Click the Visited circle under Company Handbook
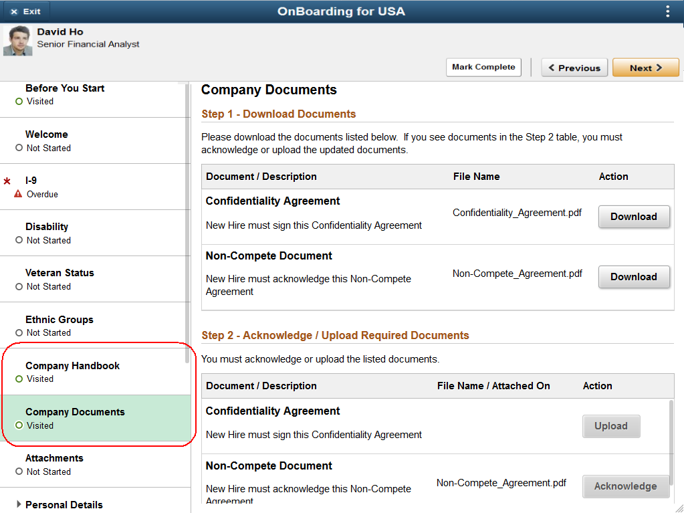Image resolution: width=684 pixels, height=513 pixels. point(19,379)
